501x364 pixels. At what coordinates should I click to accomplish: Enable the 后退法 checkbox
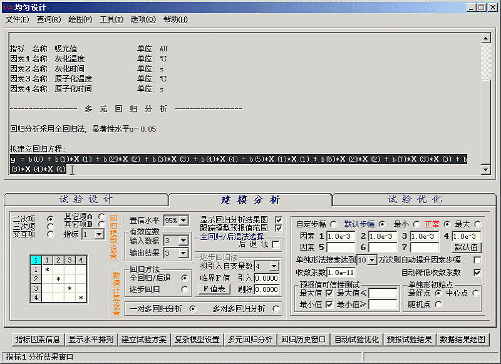[276, 244]
